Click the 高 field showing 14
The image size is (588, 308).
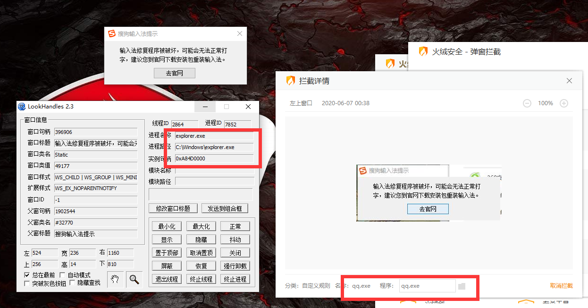[x=83, y=264]
